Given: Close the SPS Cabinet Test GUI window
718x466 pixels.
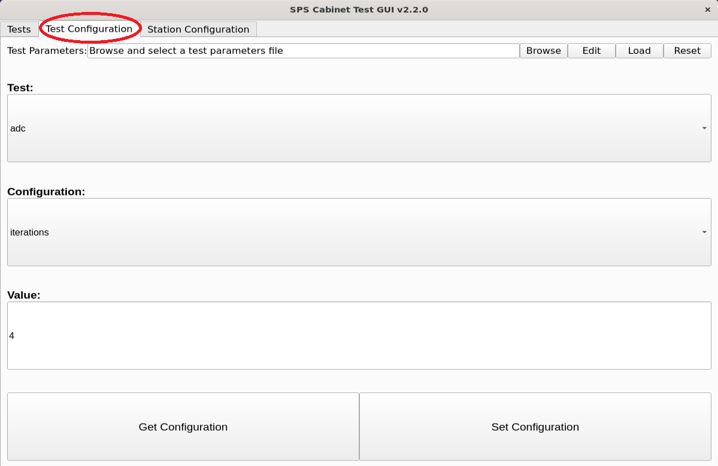Looking at the screenshot, I should click(x=707, y=10).
